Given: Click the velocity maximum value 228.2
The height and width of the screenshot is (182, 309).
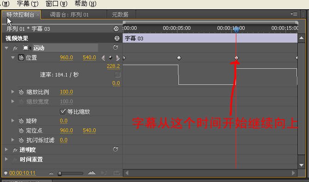Looking at the screenshot, I should [113, 66].
